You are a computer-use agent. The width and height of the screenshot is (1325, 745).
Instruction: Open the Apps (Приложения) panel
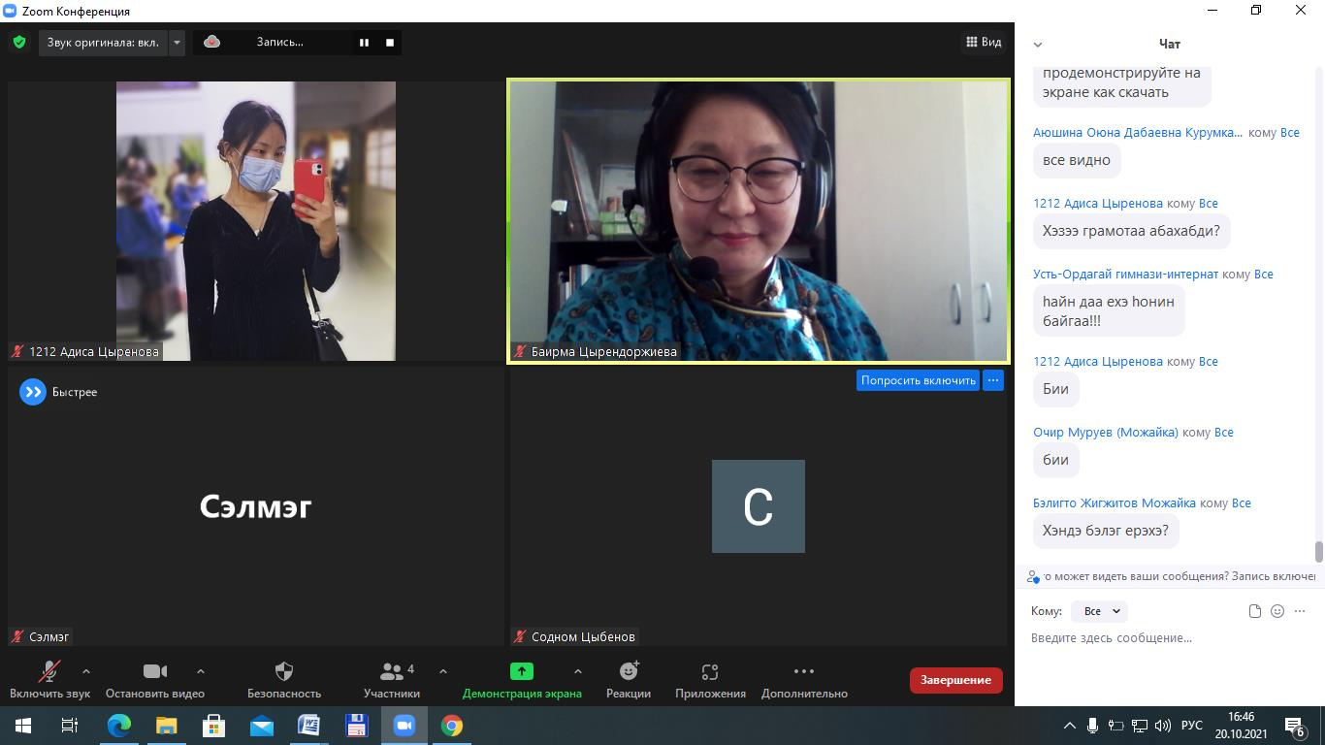pos(710,679)
